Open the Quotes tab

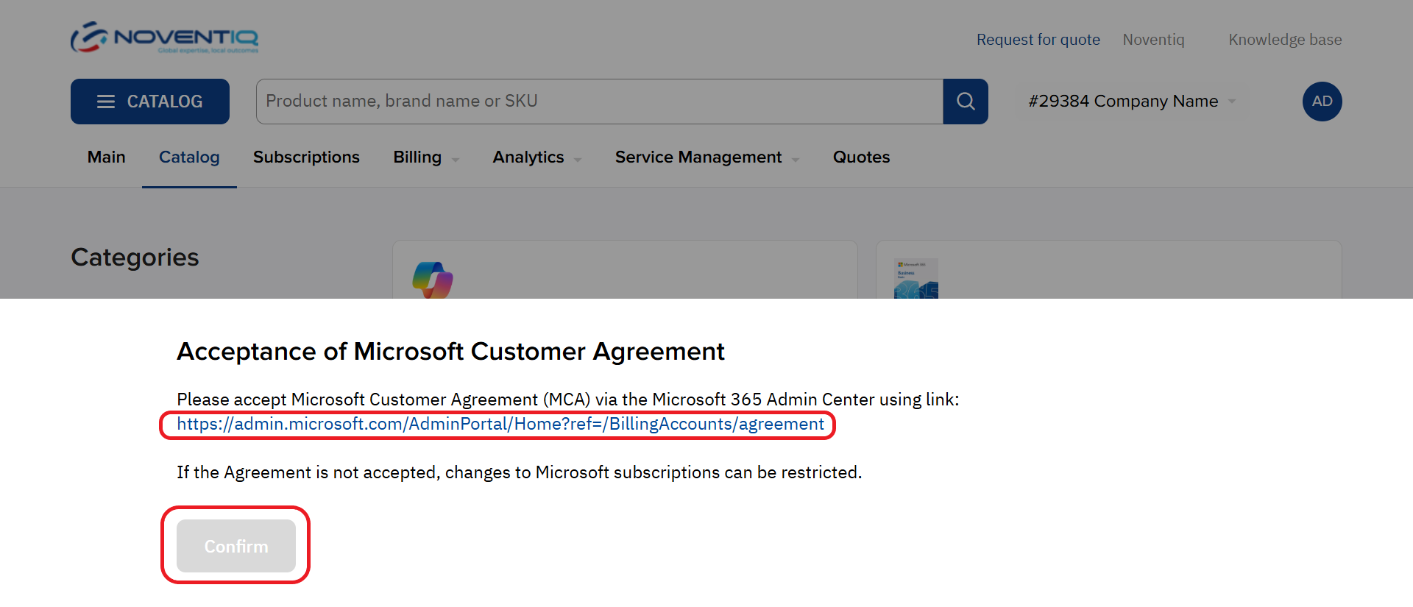pos(861,157)
